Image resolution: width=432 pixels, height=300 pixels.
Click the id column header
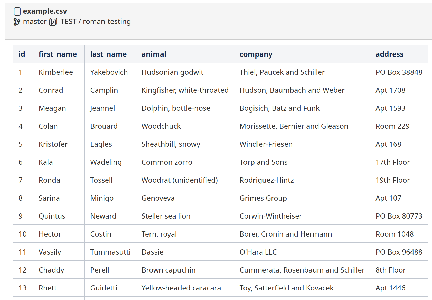coord(22,54)
